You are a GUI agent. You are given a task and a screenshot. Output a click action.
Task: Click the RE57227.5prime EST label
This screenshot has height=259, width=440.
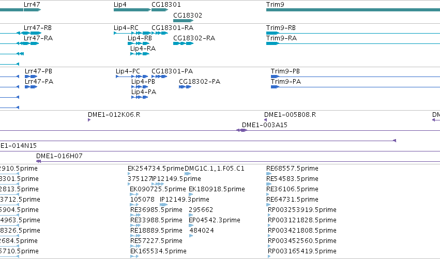[156, 241]
